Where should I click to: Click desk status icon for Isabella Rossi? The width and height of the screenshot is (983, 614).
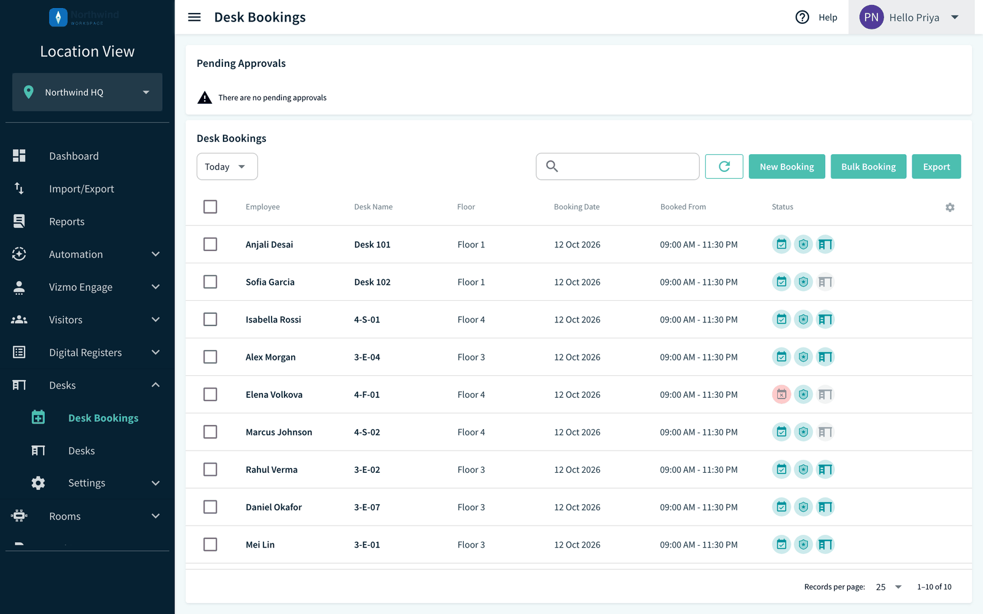tap(825, 319)
